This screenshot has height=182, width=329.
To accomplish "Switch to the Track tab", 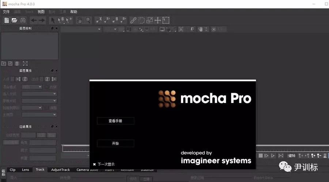I will [40, 170].
